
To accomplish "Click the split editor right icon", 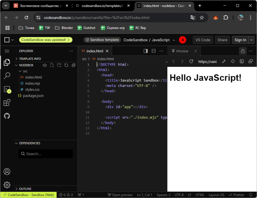I will tap(146, 51).
